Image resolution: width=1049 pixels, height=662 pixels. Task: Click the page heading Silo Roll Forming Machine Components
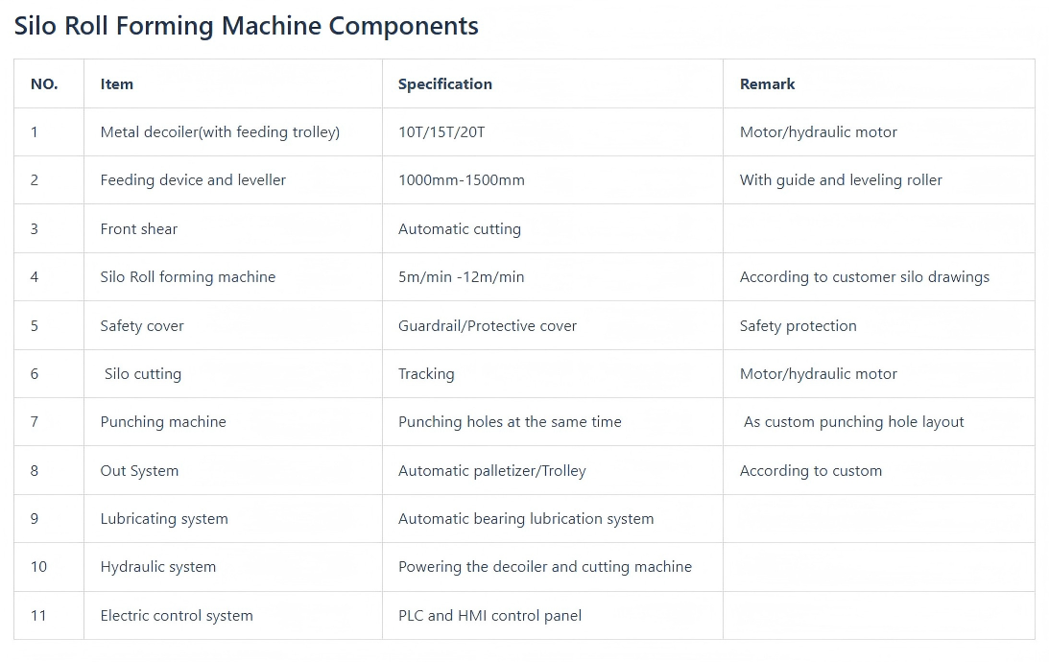tap(246, 26)
